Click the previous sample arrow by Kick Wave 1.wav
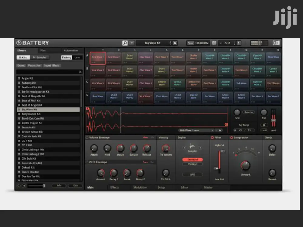Viewport: 303px width, 227px height. 212,130
